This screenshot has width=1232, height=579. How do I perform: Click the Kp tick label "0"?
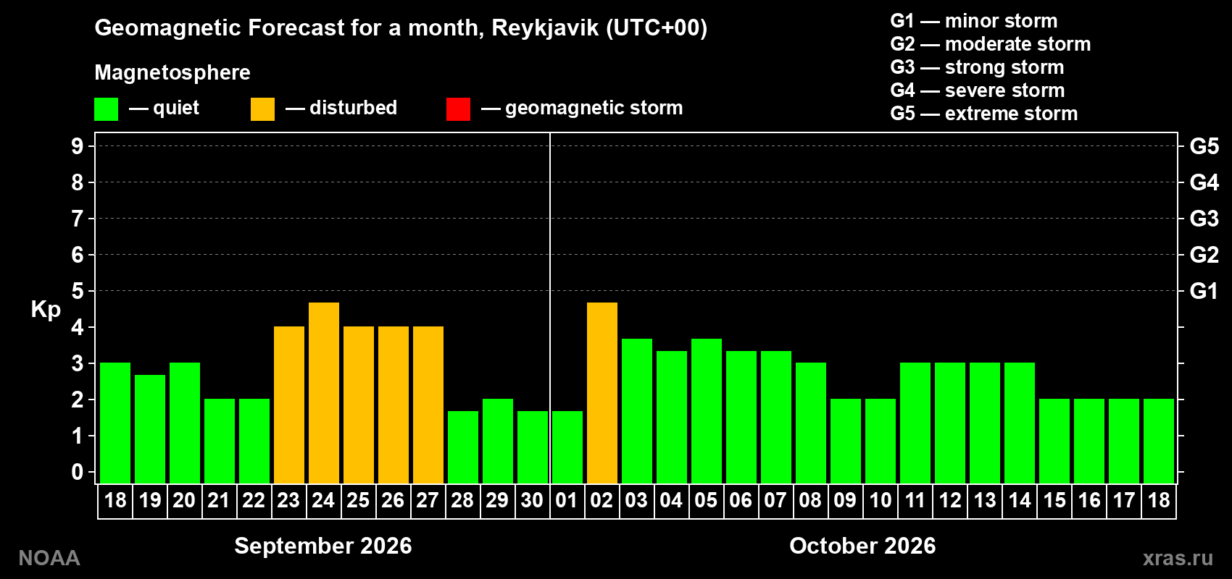click(78, 472)
